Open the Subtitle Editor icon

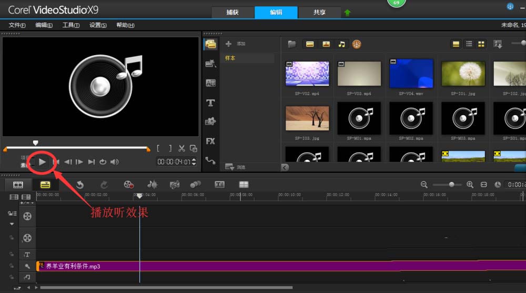tap(219, 184)
